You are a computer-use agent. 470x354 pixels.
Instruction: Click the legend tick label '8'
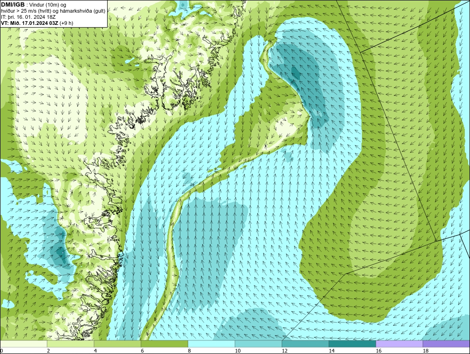pyautogui.click(x=189, y=351)
